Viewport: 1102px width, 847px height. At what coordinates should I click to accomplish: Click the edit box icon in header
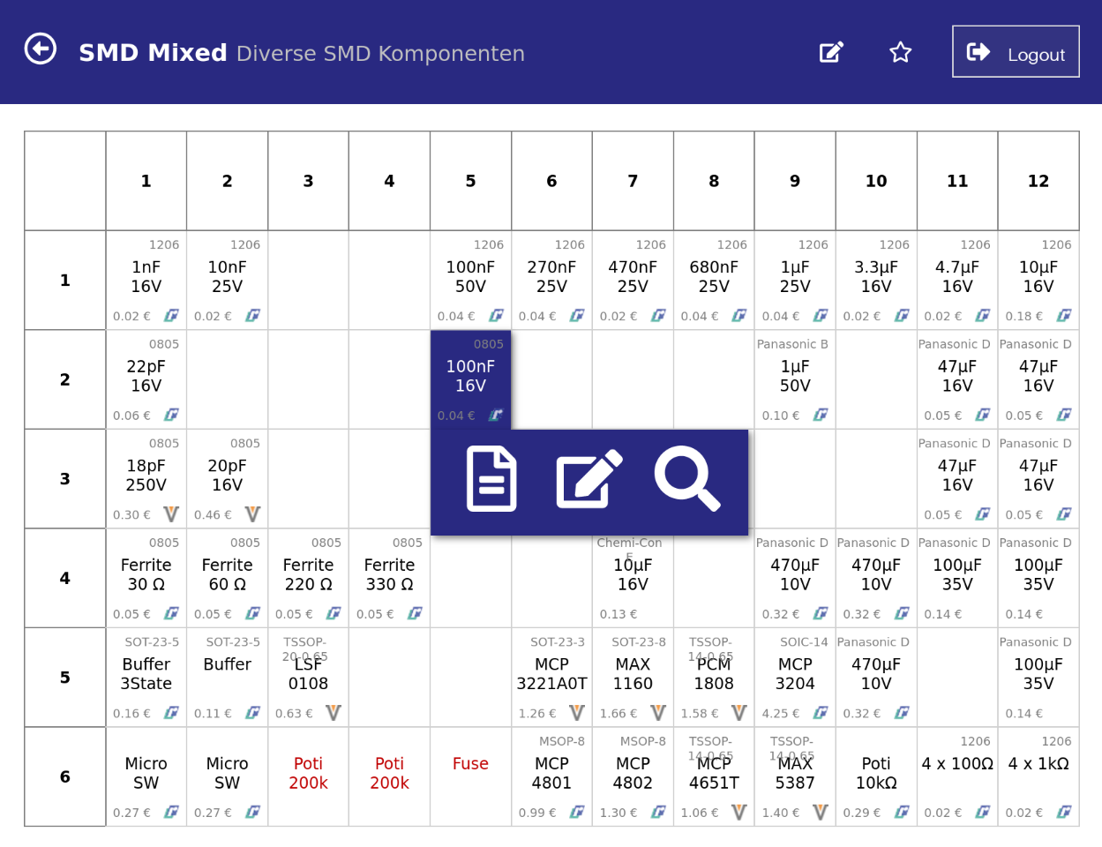831,52
